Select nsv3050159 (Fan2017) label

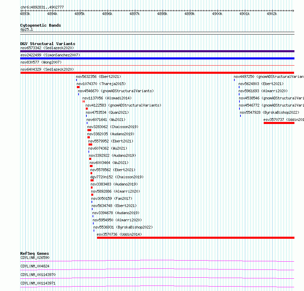[x=112, y=198]
